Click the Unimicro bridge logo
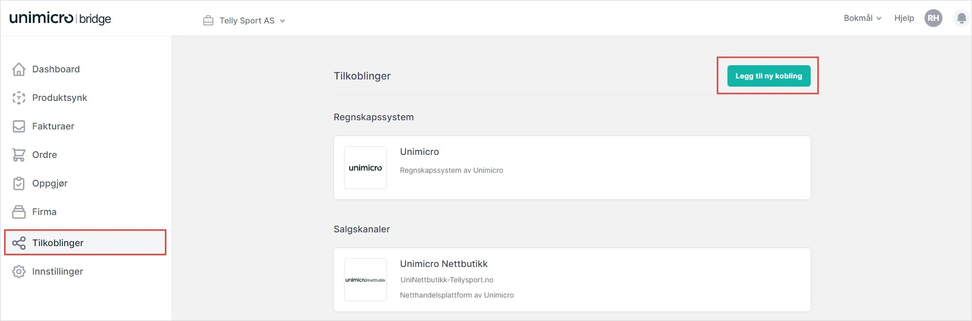Screen dimensions: 972x321 60,18
